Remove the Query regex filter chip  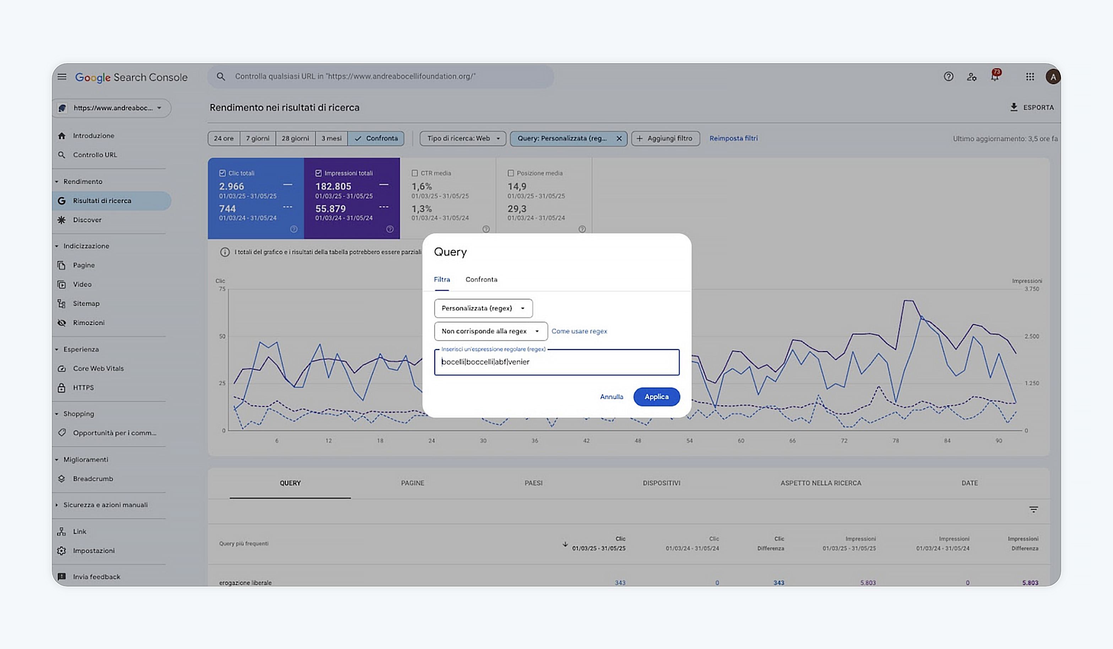(x=619, y=138)
